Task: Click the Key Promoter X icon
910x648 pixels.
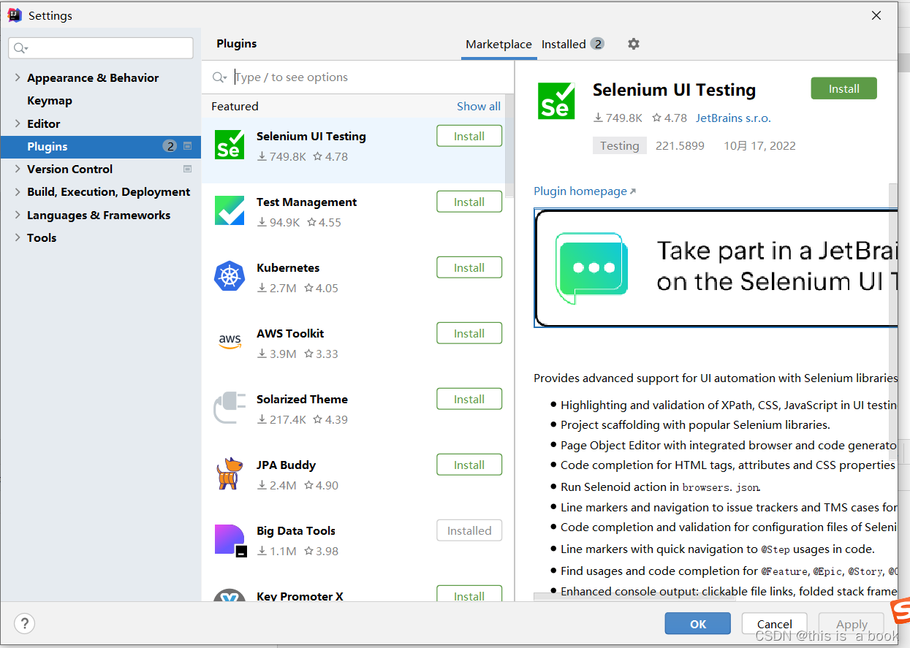Action: [x=230, y=595]
